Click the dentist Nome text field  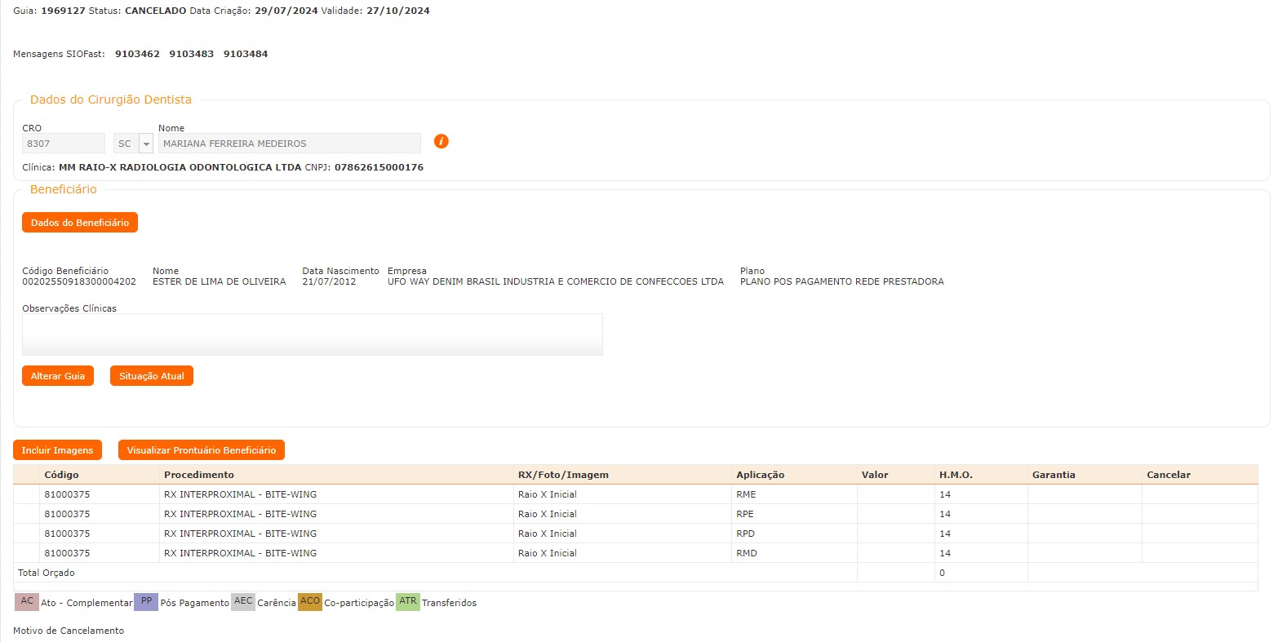290,144
